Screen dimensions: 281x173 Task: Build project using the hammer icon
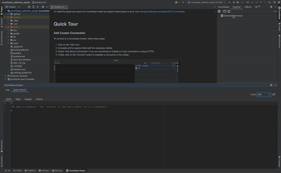click(x=183, y=2)
